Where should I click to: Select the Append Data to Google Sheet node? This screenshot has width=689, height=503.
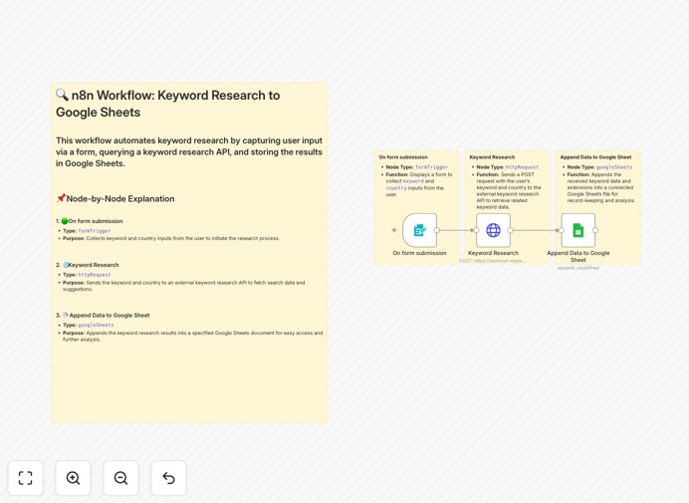[x=578, y=230]
